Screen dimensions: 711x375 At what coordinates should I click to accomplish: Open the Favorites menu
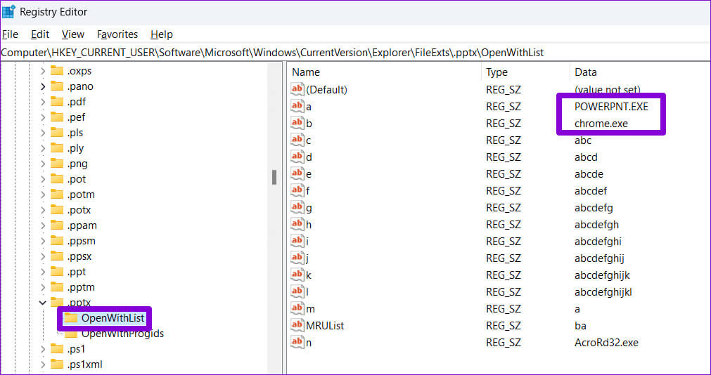click(x=117, y=34)
